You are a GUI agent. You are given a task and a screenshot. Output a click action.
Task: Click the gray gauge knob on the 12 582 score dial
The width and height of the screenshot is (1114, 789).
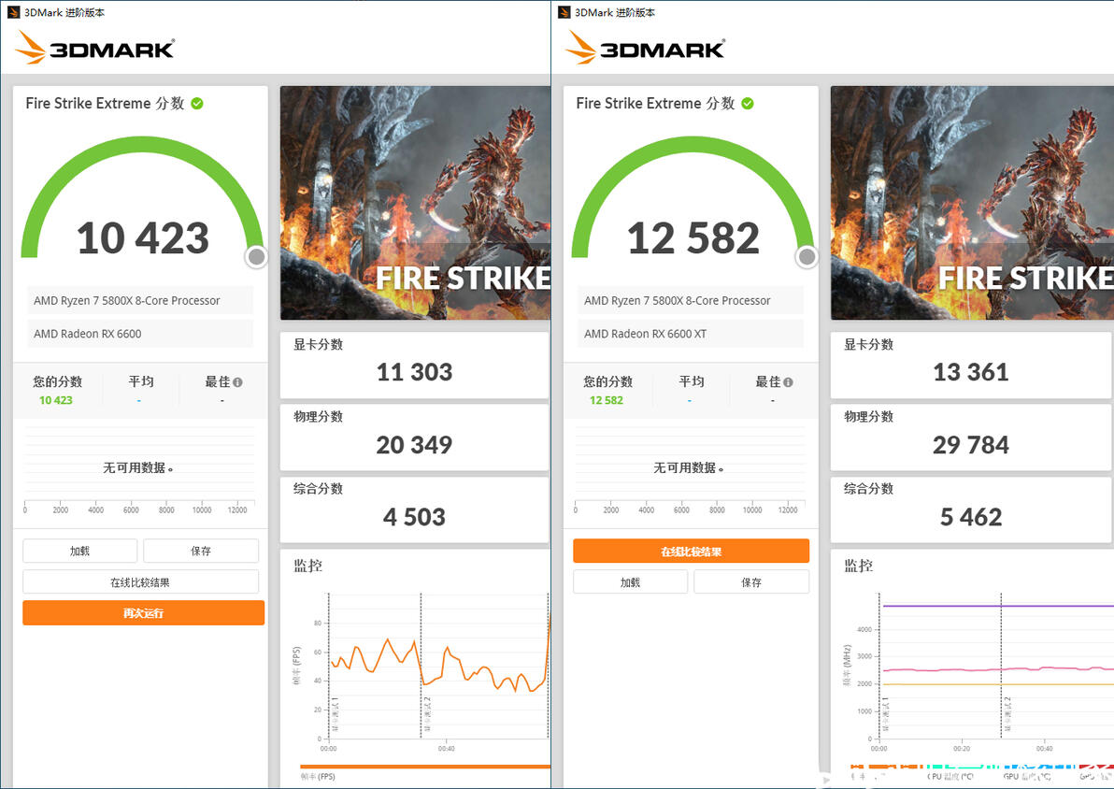pos(807,256)
